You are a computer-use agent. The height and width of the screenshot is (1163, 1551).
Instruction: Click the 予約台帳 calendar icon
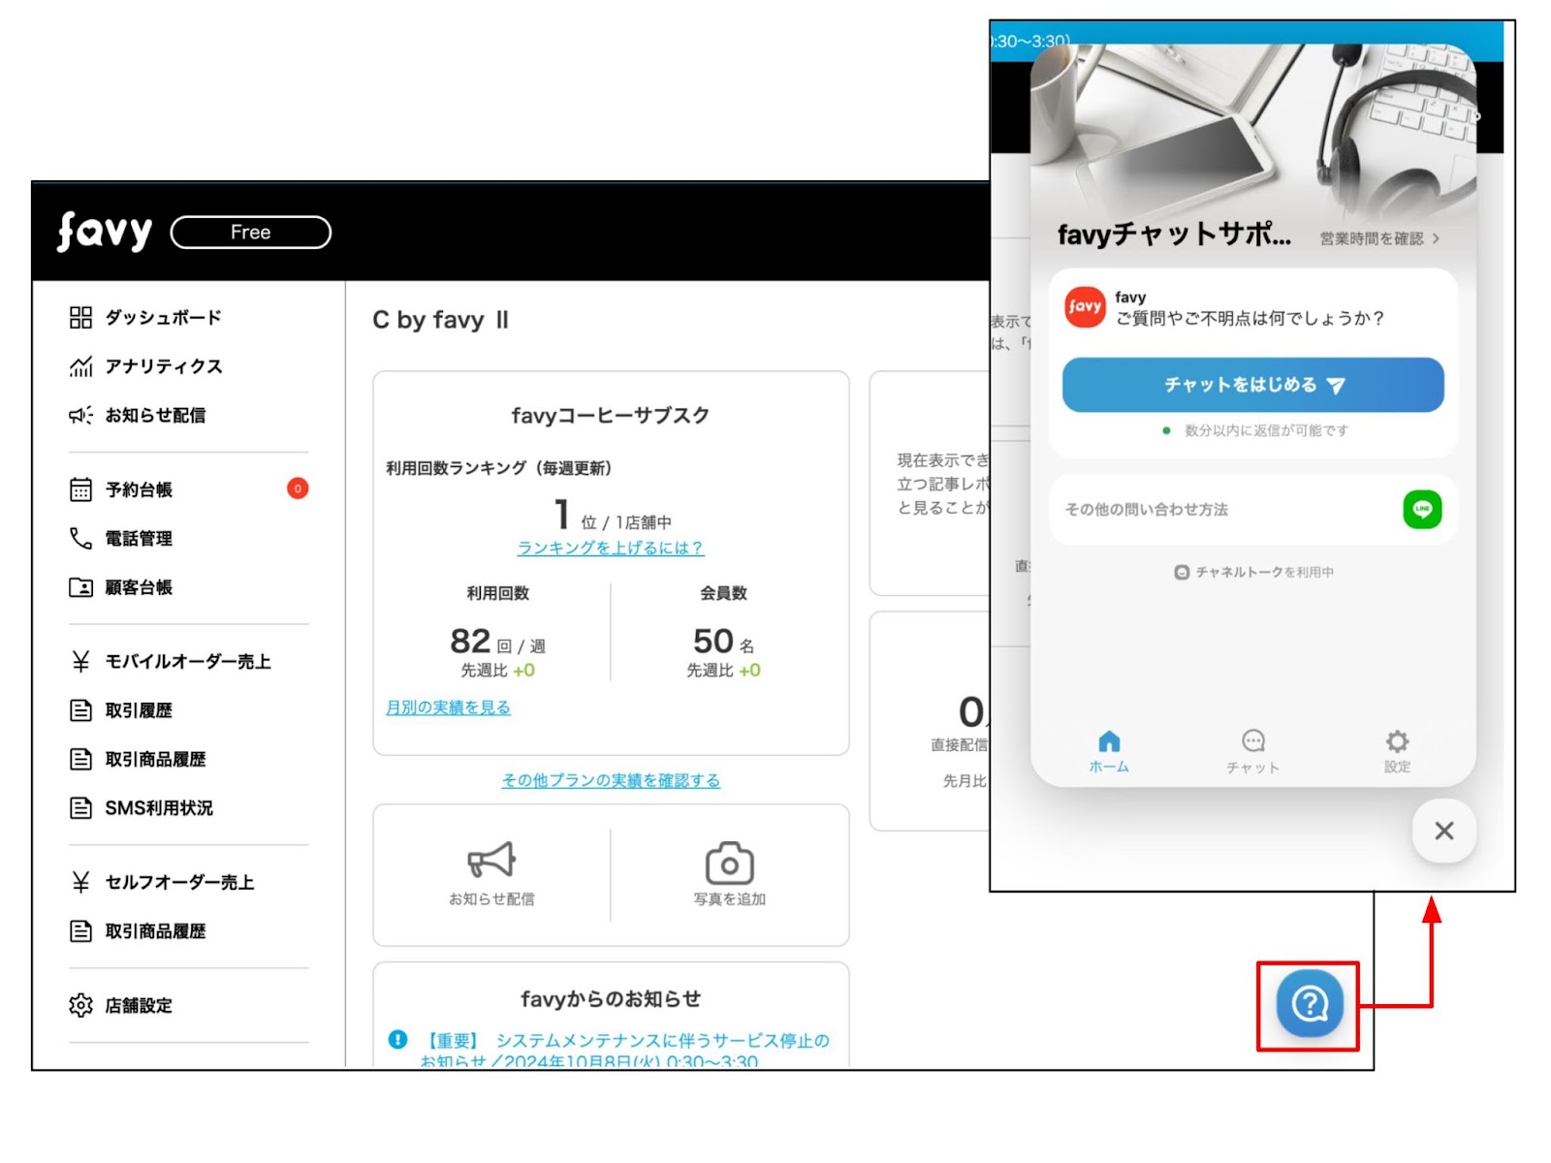[x=80, y=489]
